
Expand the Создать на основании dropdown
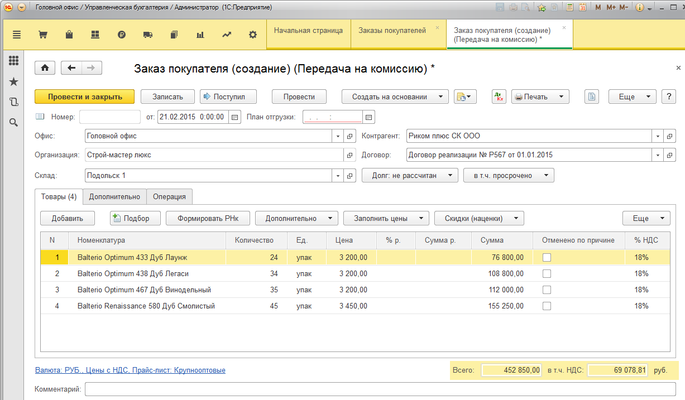pyautogui.click(x=395, y=97)
